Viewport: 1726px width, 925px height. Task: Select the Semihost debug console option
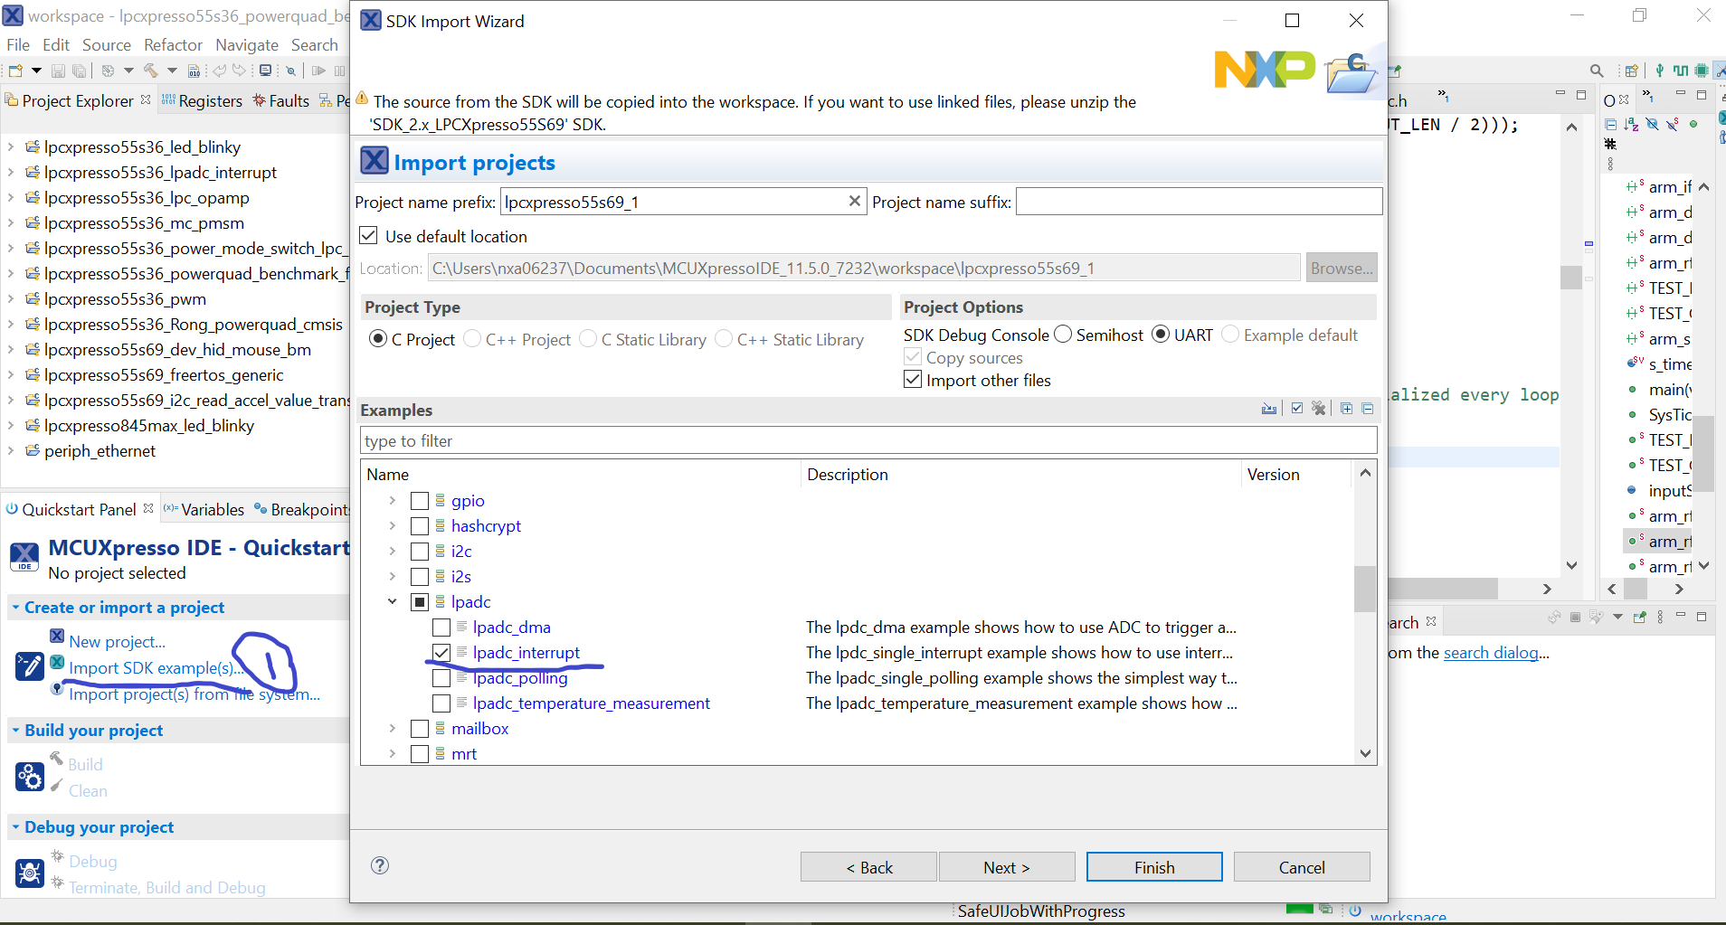tap(1063, 335)
